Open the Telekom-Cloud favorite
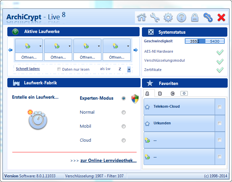 pos(179,107)
